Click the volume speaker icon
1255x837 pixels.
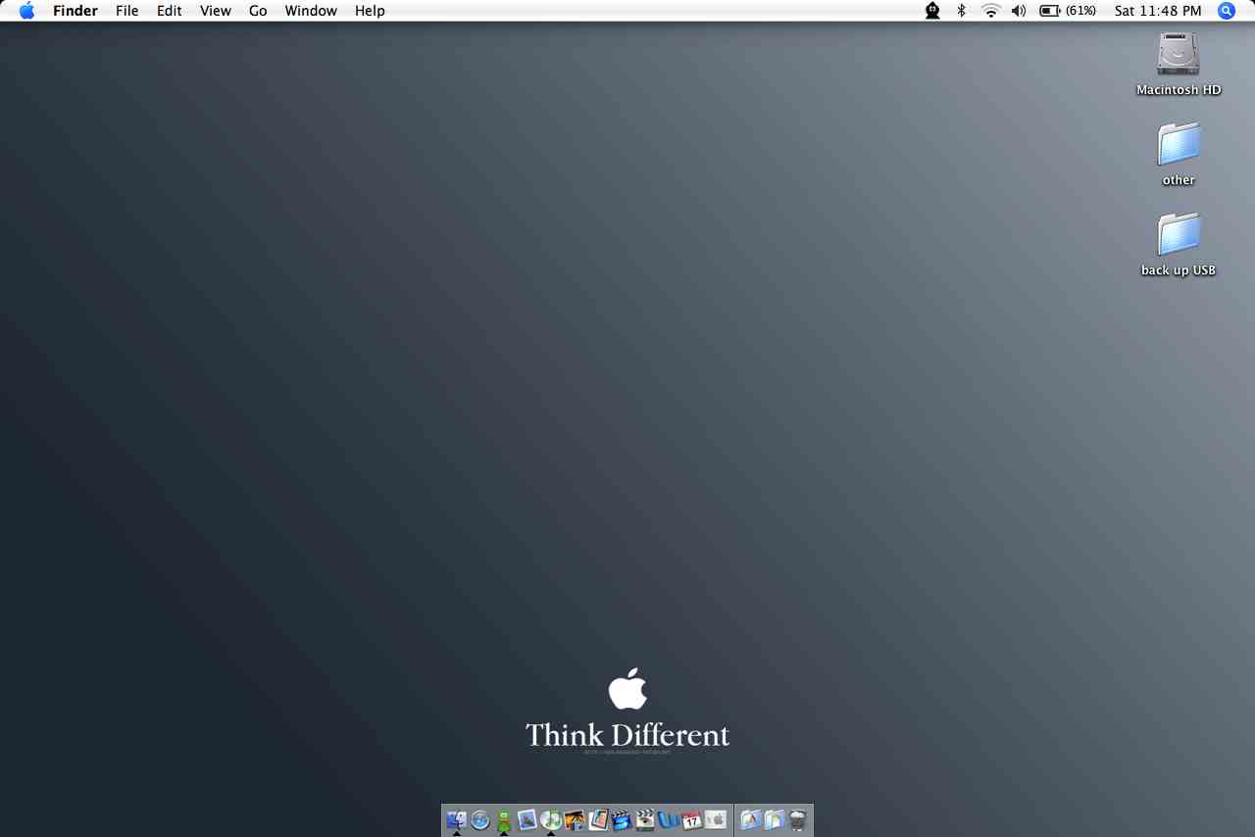point(1019,11)
